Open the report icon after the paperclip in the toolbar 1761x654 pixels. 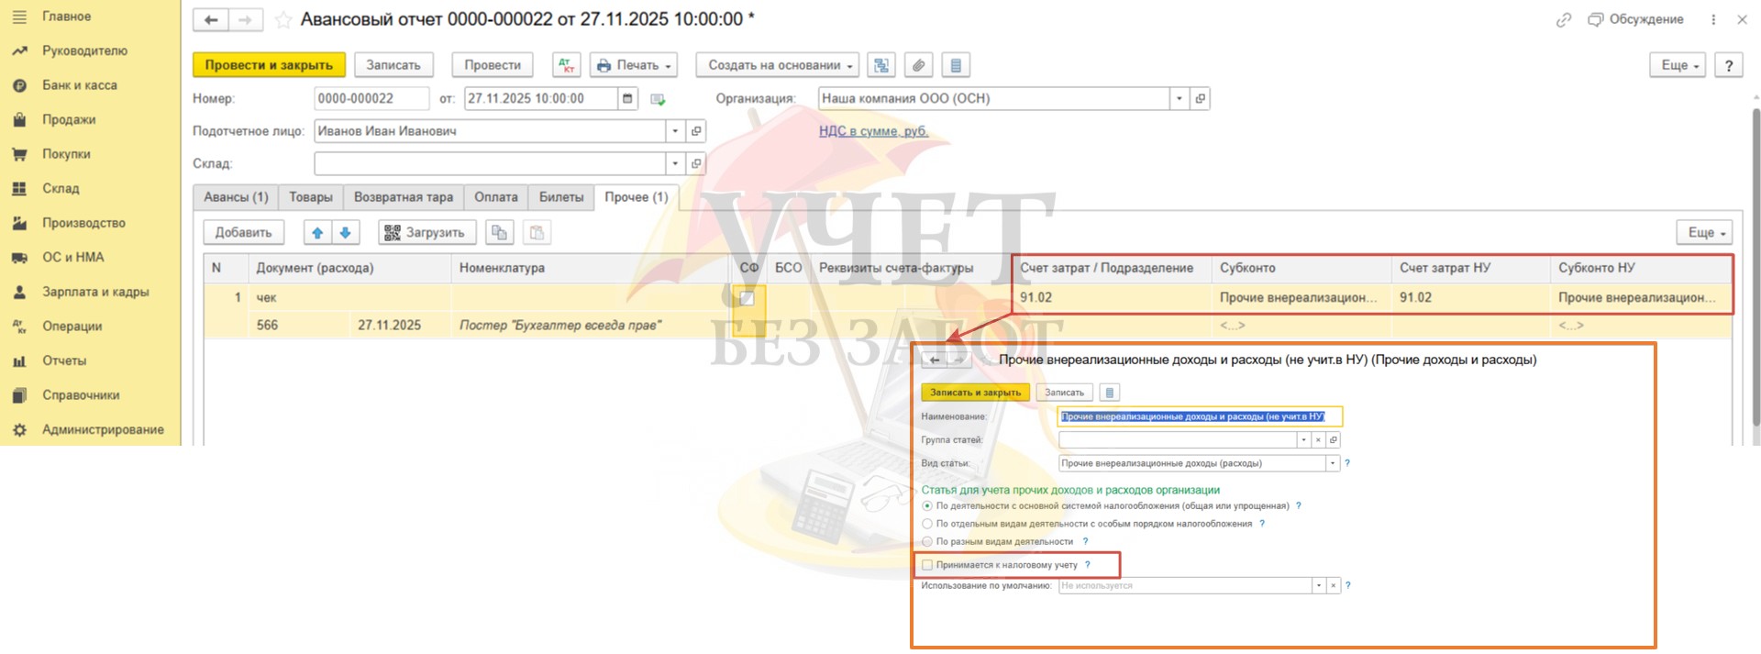click(956, 65)
